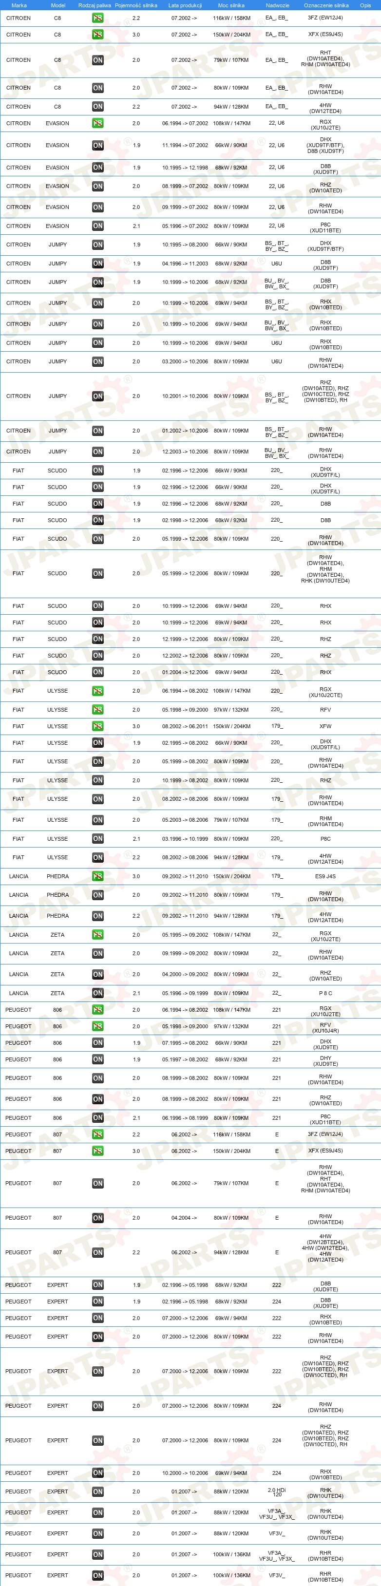The width and height of the screenshot is (381, 1586).
Task: Click production years 07.1995 -> 08.2002
Action: coord(185,1043)
